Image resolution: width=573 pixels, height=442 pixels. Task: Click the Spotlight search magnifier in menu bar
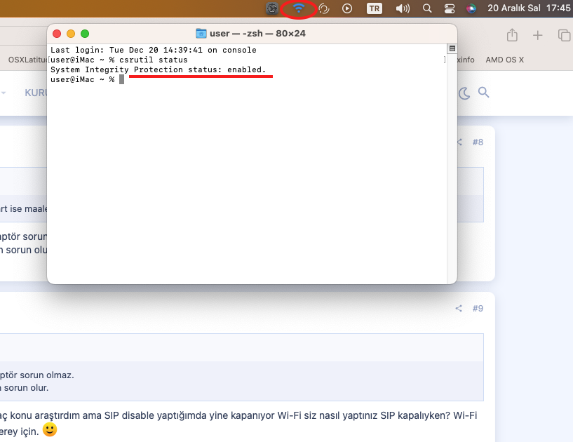(x=426, y=9)
